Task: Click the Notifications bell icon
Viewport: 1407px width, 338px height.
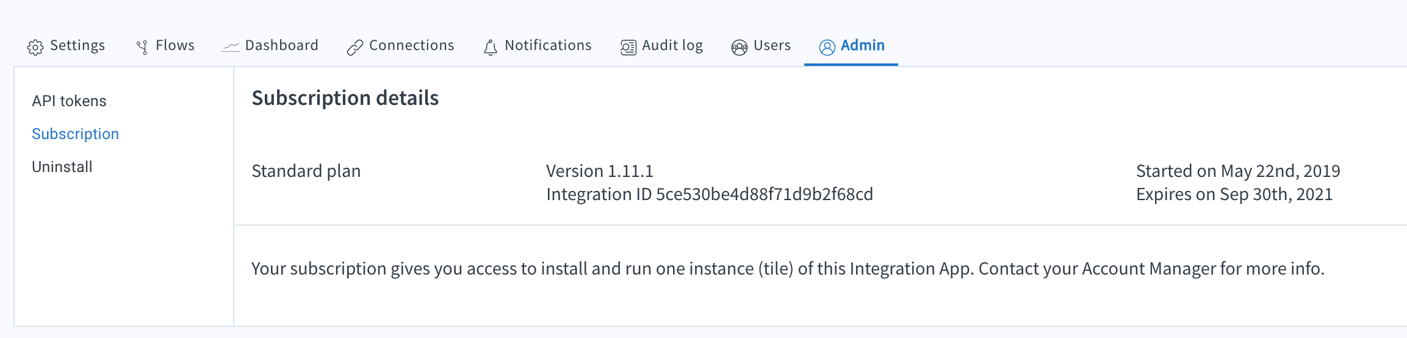Action: 491,47
